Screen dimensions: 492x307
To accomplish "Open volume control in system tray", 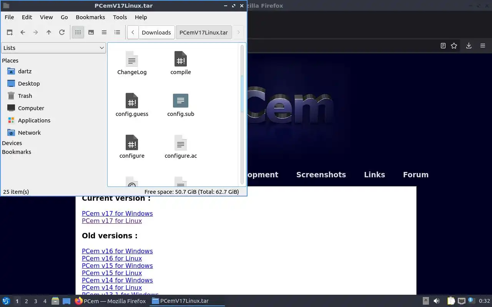I will (437, 301).
